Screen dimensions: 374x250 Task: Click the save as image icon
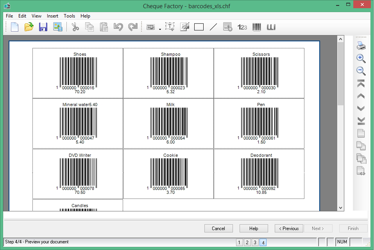click(x=58, y=27)
